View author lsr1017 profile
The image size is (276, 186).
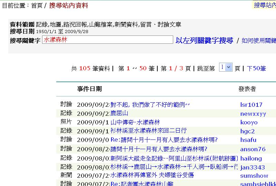coord(251,105)
